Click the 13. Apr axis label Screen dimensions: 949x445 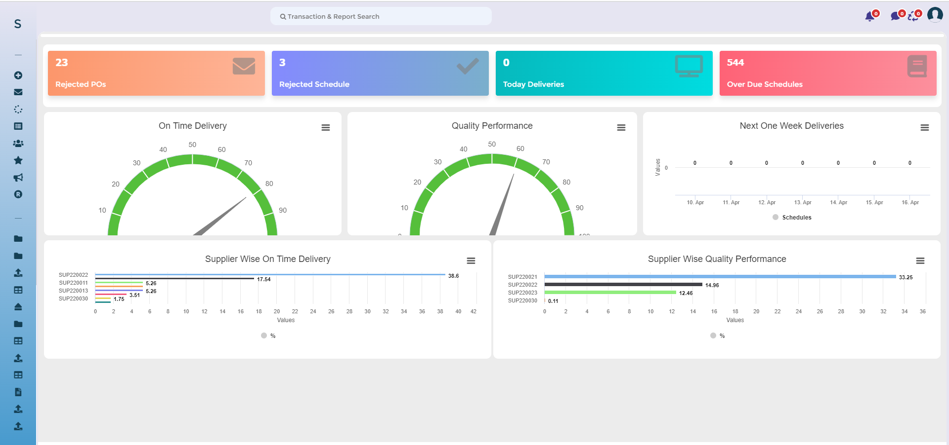(803, 203)
